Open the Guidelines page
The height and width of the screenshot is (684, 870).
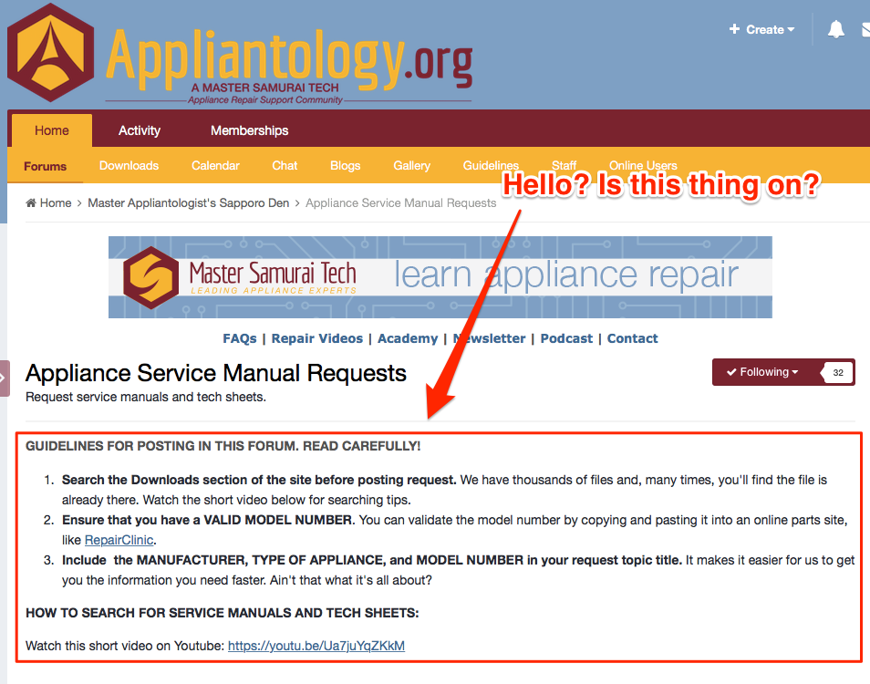click(491, 165)
